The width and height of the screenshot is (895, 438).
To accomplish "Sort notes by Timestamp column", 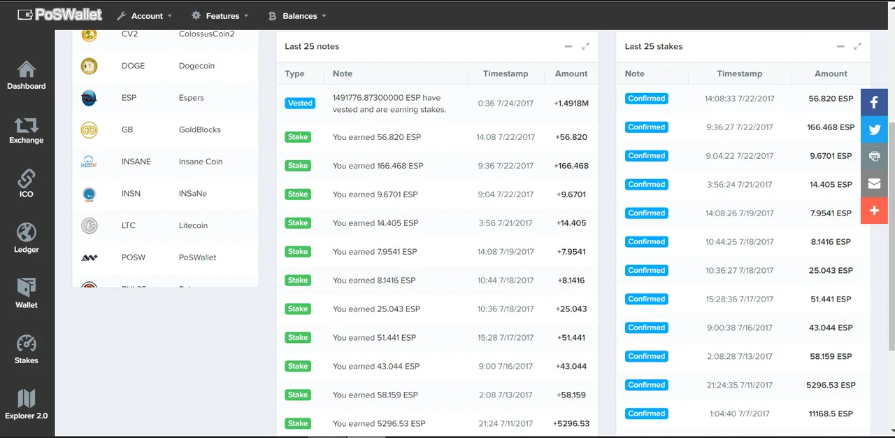I will click(x=506, y=73).
